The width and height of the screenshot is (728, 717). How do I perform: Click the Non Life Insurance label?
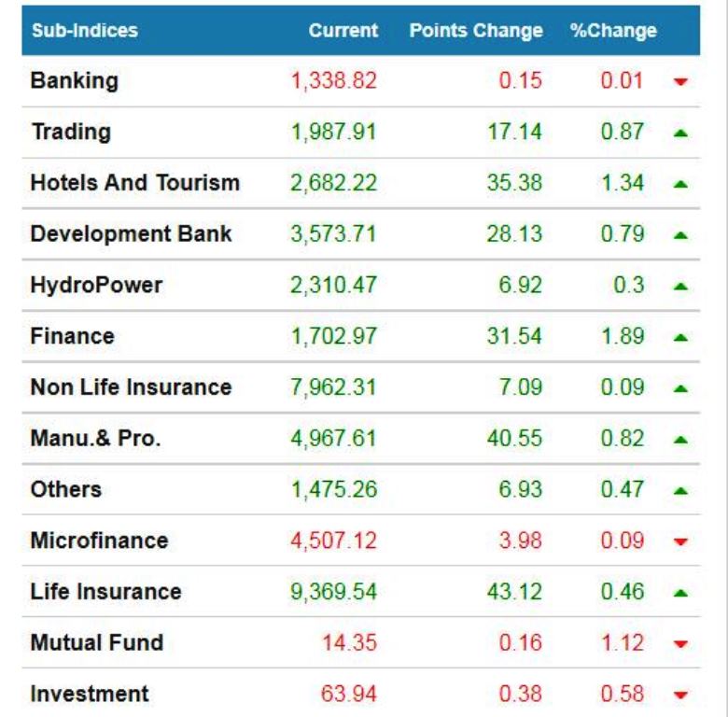coord(131,387)
